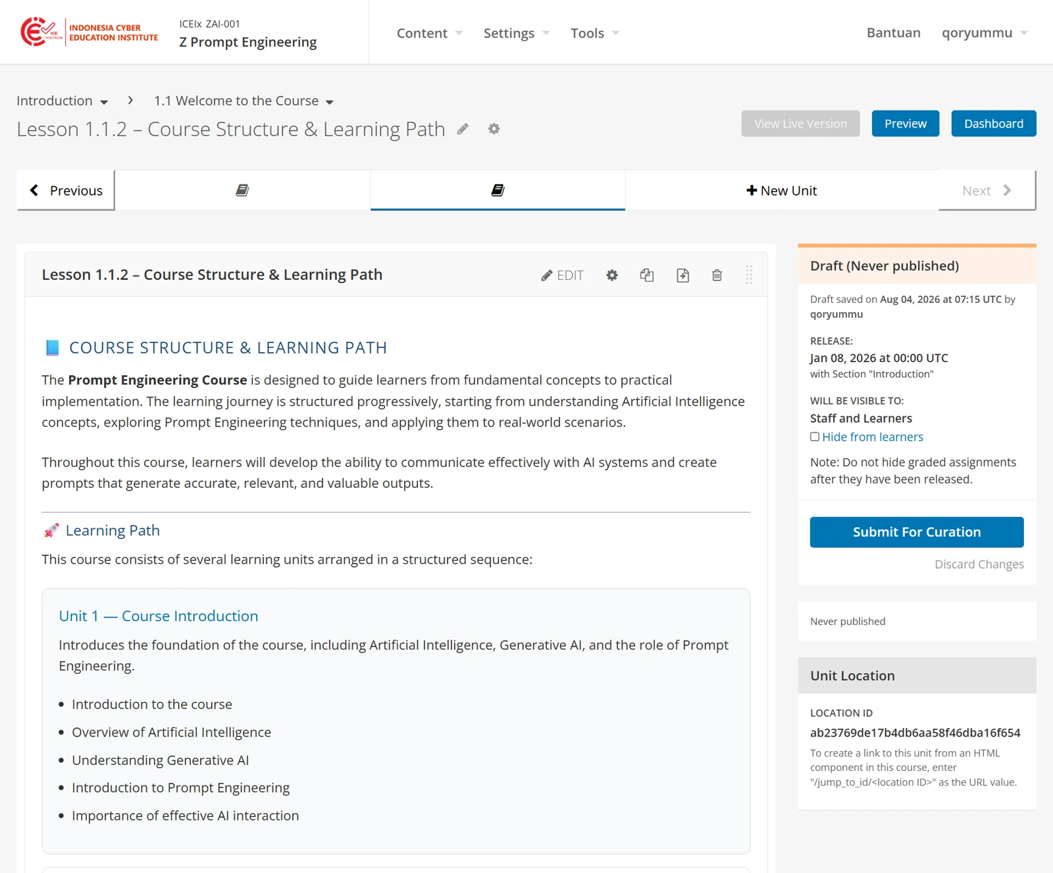Expand the 1.1 Welcome to the Course dropdown
The width and height of the screenshot is (1053, 873).
coord(244,101)
